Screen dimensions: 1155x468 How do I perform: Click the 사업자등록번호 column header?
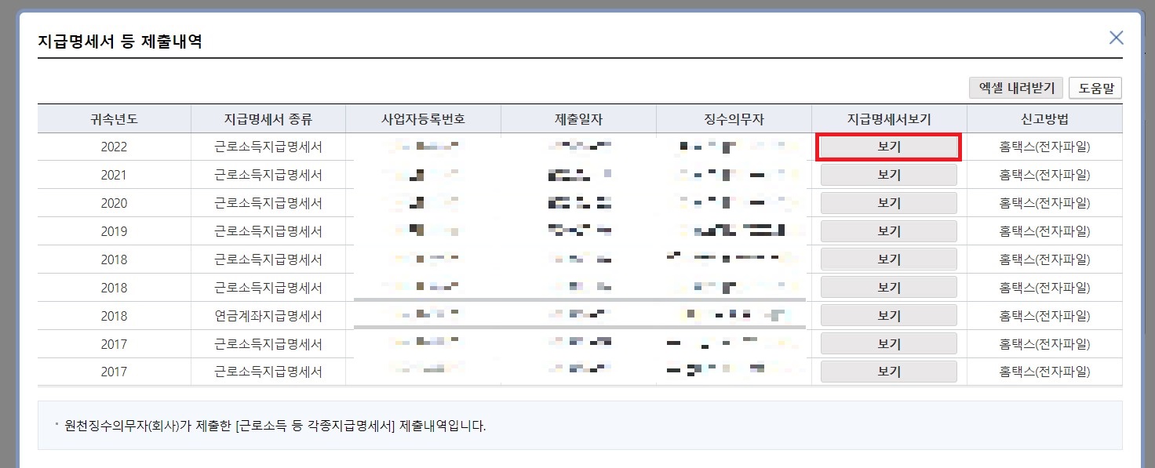point(424,118)
